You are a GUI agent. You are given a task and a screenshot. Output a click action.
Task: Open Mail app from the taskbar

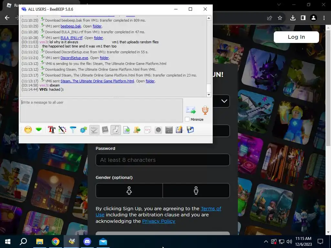pyautogui.click(x=103, y=242)
